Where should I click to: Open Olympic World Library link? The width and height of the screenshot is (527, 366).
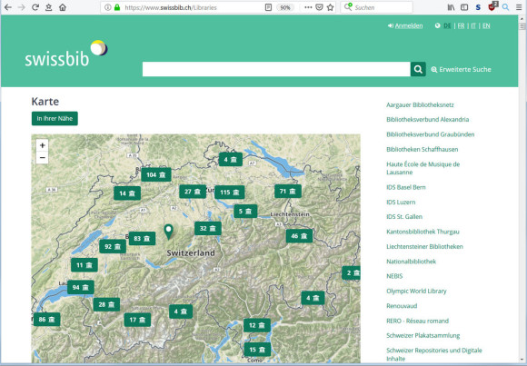point(416,291)
